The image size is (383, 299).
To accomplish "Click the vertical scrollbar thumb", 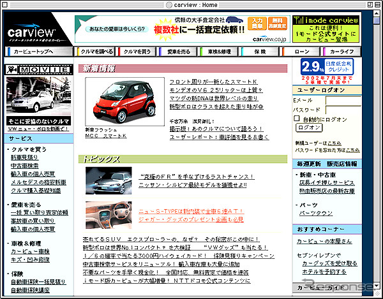I will click(x=377, y=21).
